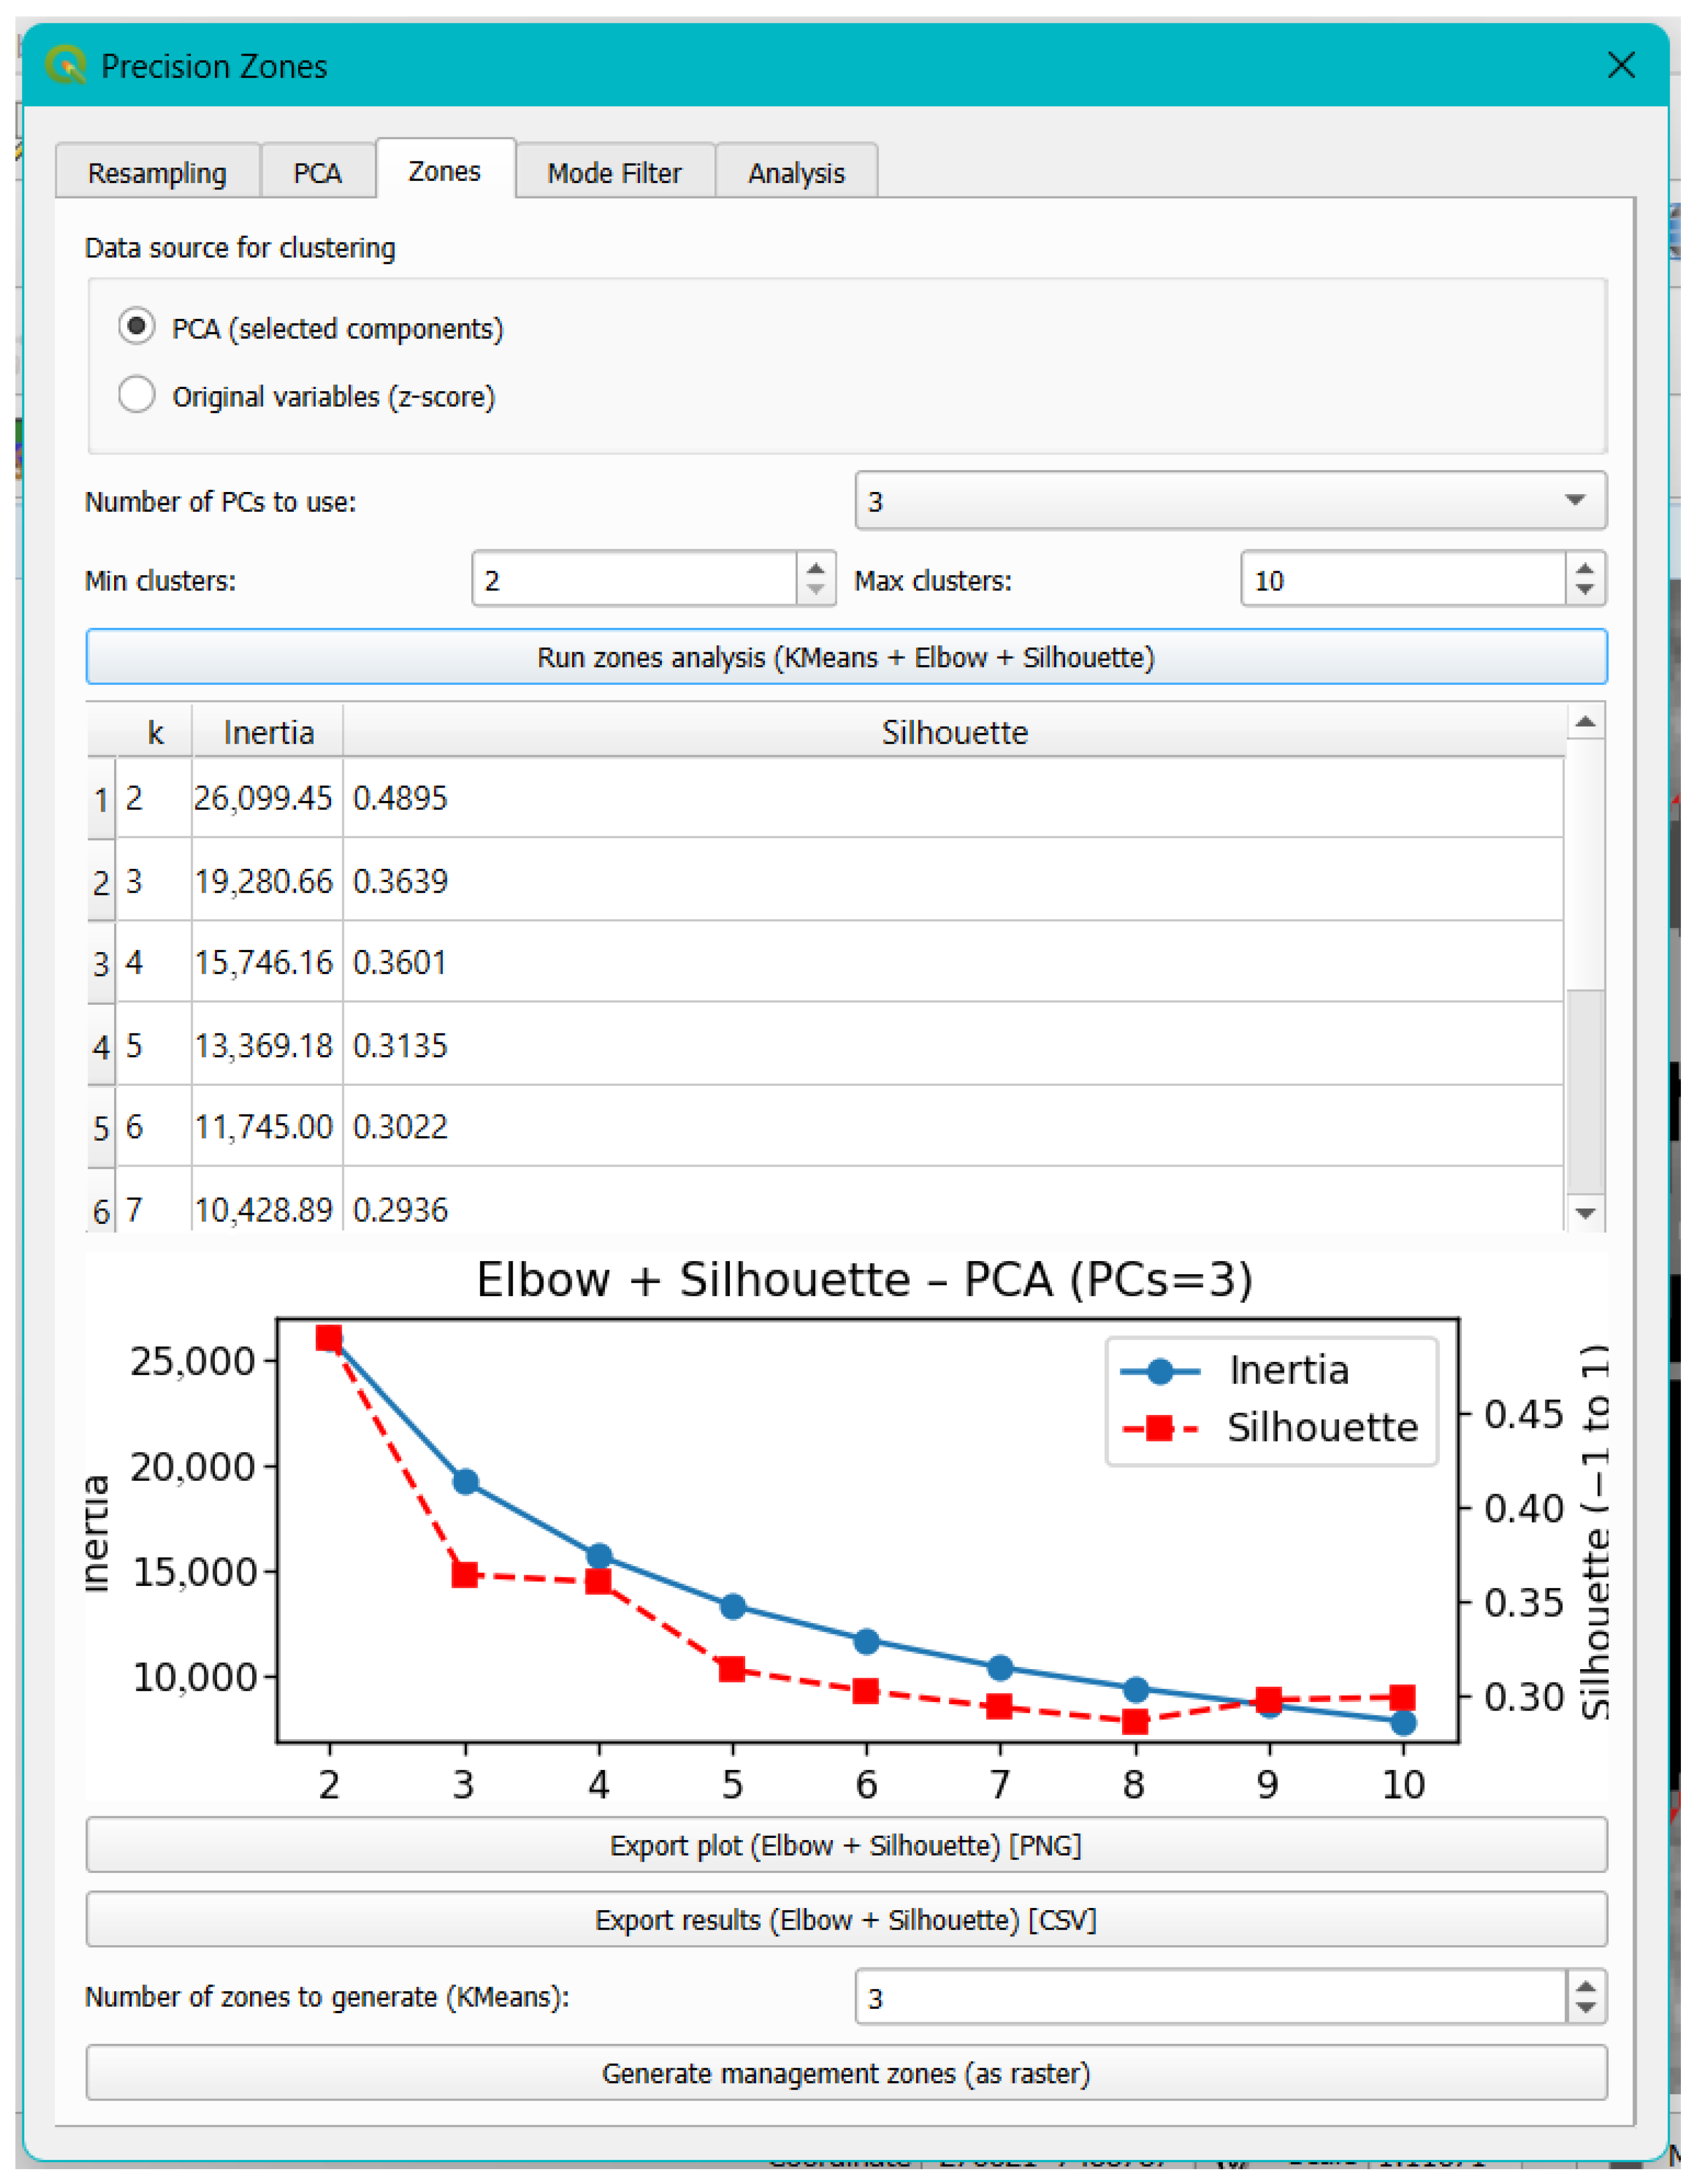Export Elbow + Silhouette plot as PNG
Image resolution: width=1700 pixels, height=2184 pixels.
(x=846, y=1845)
